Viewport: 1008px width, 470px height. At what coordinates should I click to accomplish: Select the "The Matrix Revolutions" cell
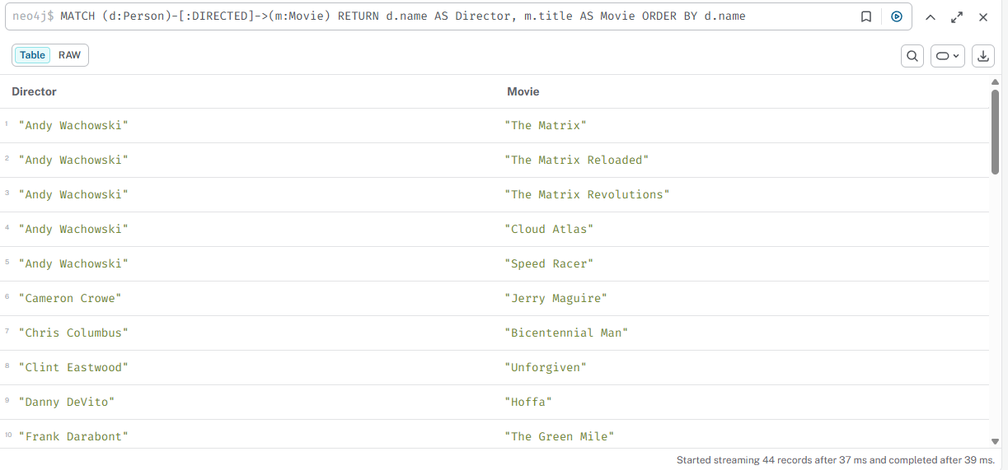pos(587,194)
